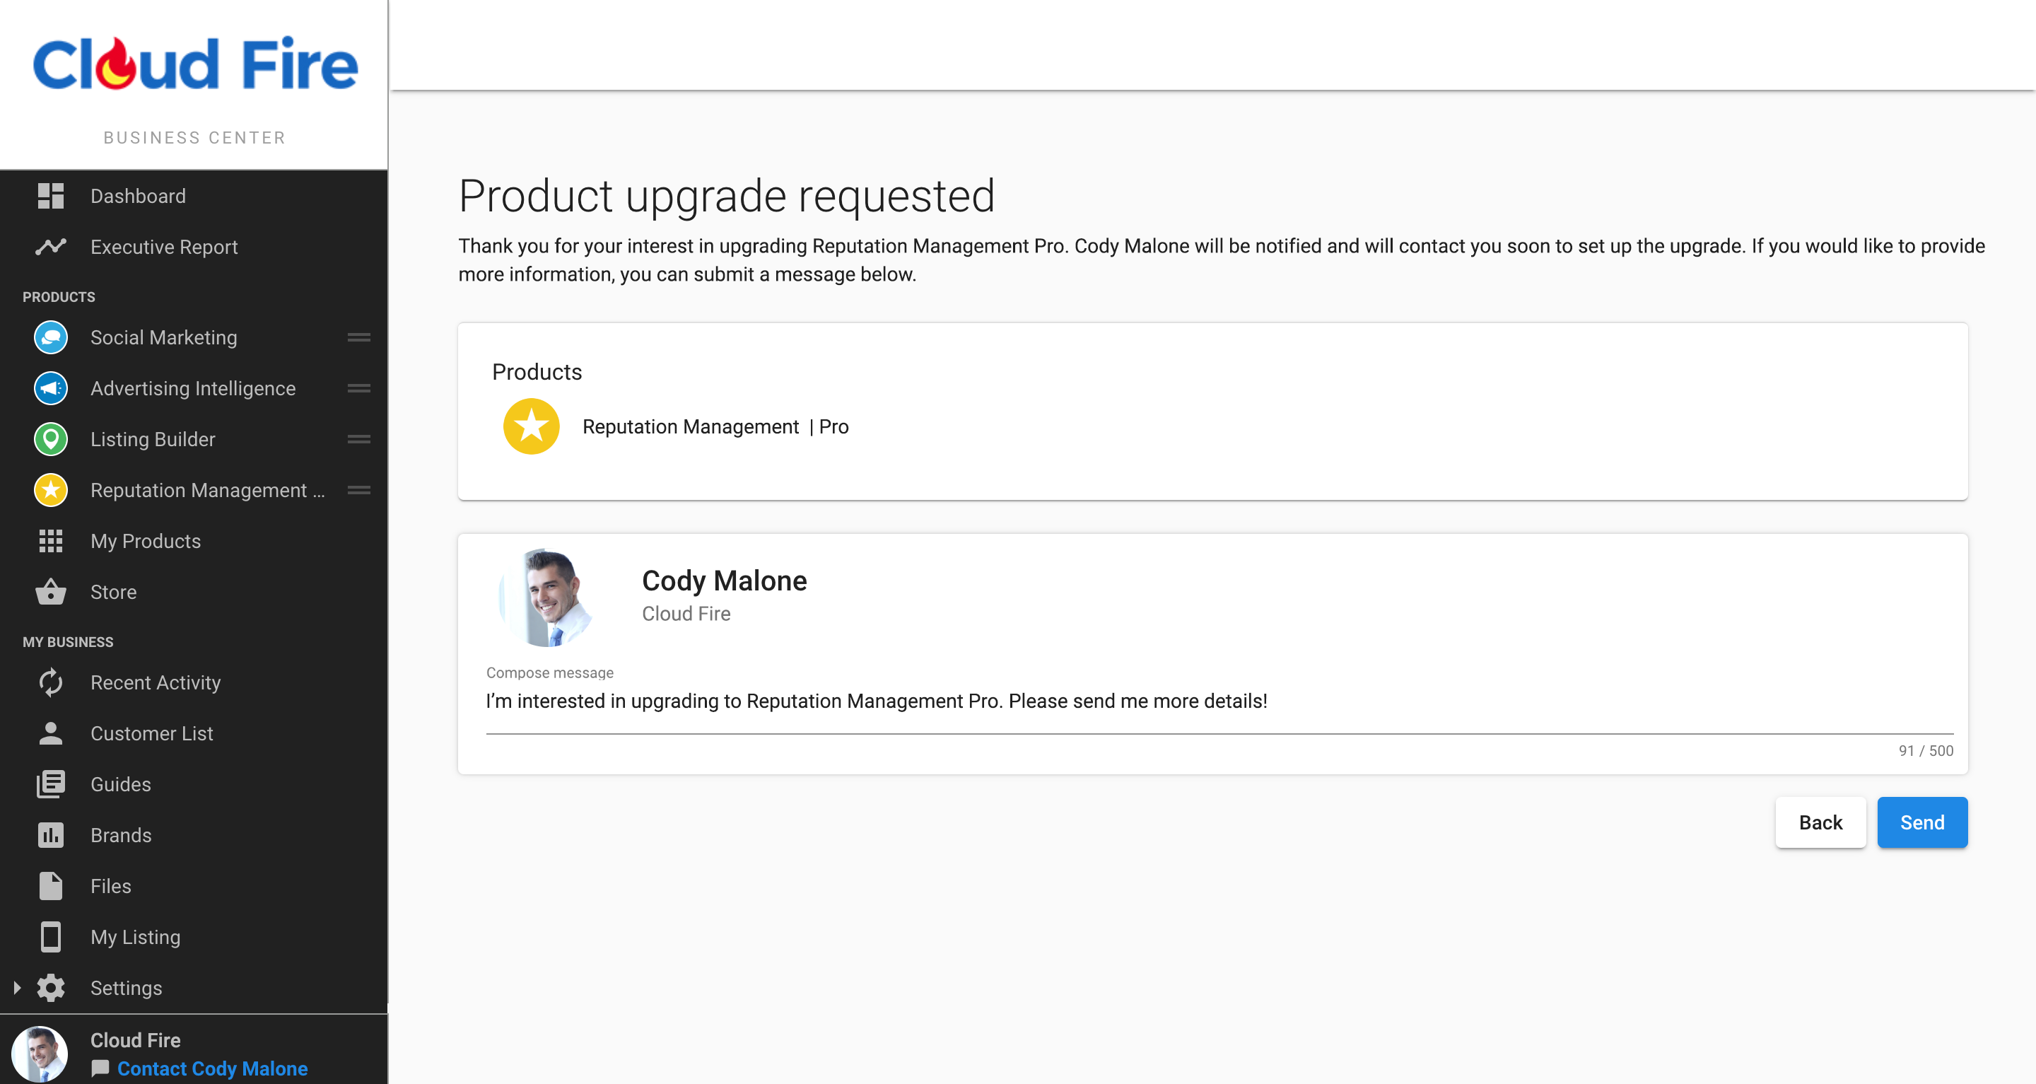Click the BUSINESS CENTER subtitle
Screen dimensions: 2036x1084
point(194,138)
